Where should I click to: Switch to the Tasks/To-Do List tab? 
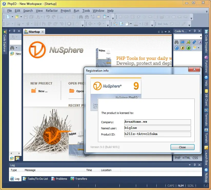coord(35,179)
